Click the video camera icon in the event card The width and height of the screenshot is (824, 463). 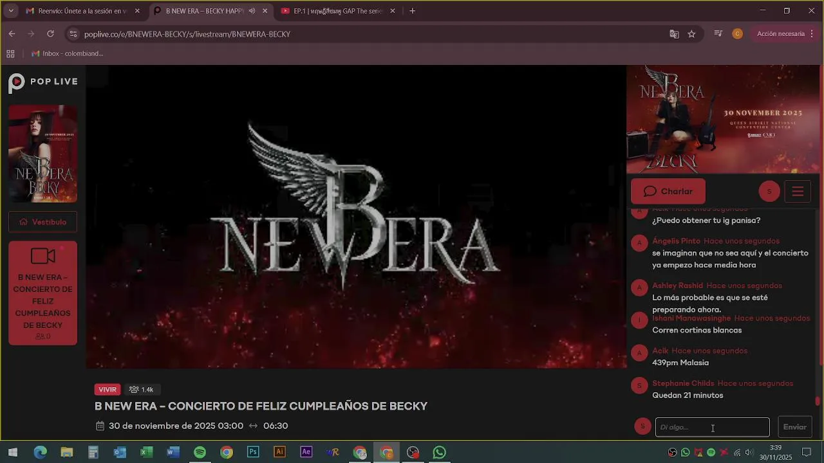[43, 256]
